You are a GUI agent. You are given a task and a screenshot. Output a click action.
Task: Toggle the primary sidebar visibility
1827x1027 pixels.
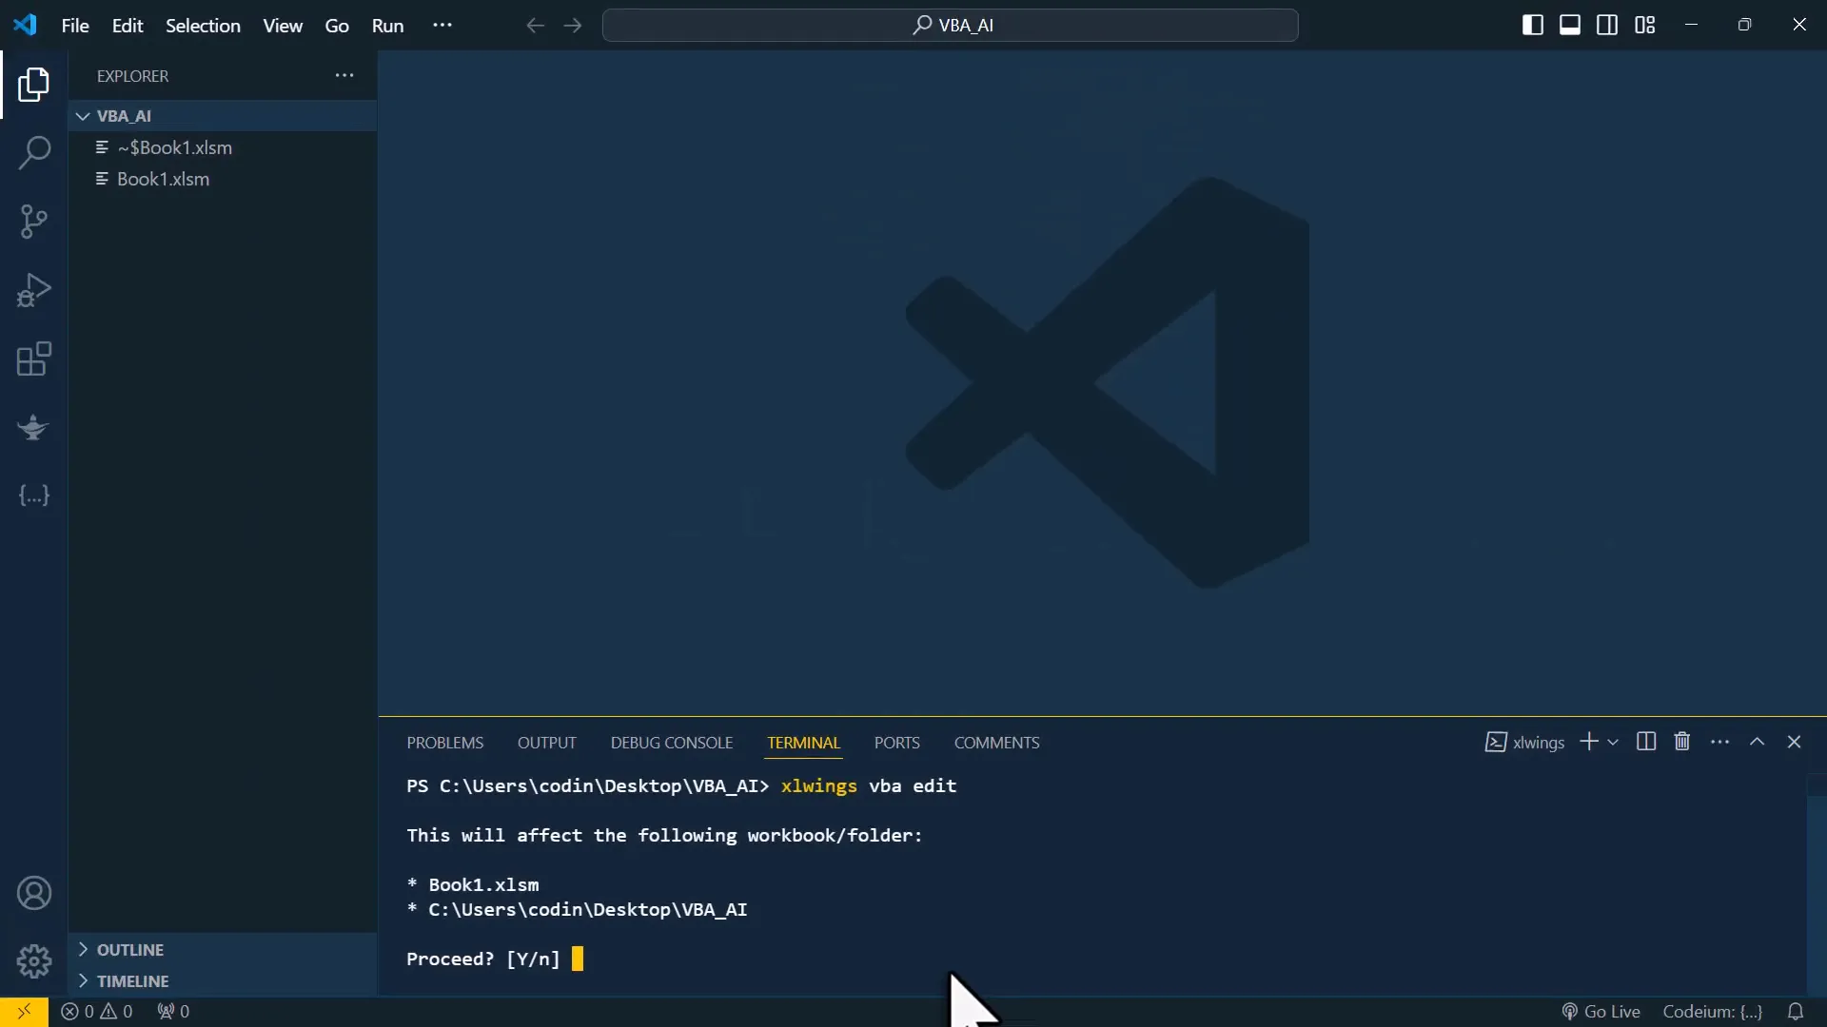coord(1532,25)
